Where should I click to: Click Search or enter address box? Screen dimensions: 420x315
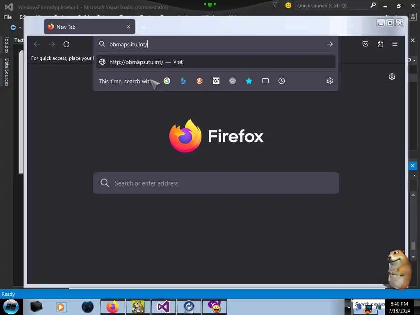(x=216, y=183)
